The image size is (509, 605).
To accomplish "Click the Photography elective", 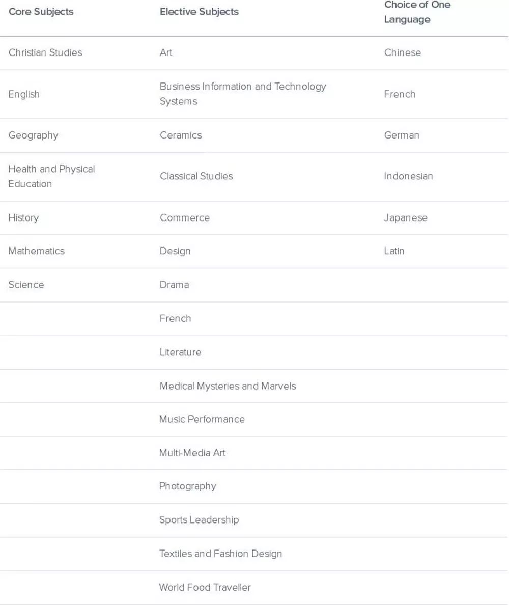I will pos(188,486).
